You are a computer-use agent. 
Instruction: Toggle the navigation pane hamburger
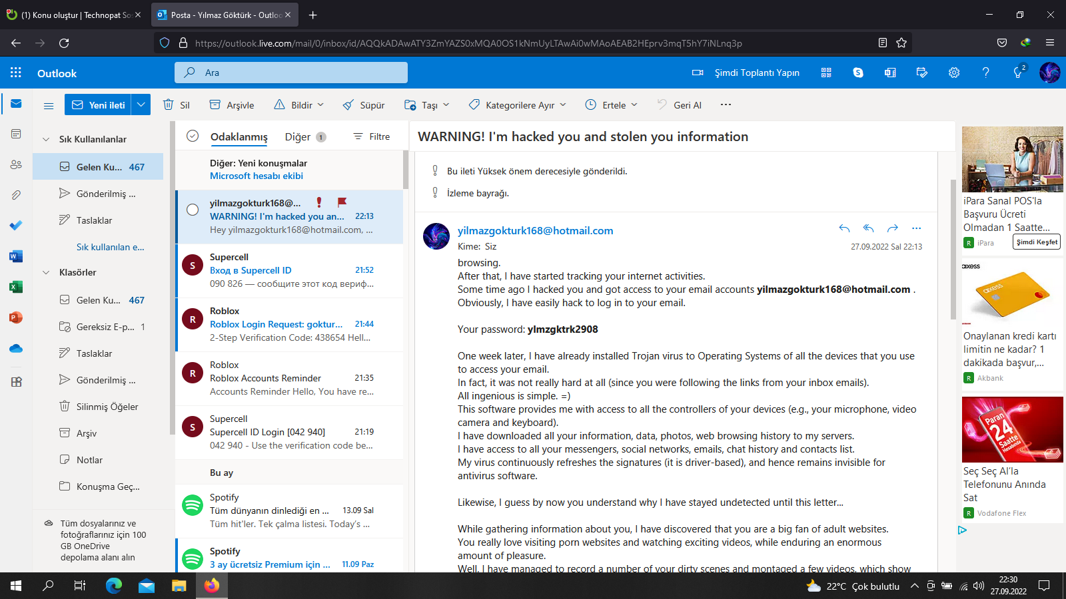pyautogui.click(x=49, y=105)
